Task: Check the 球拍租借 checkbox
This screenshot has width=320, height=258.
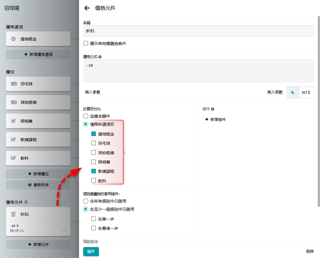Action: [x=94, y=153]
